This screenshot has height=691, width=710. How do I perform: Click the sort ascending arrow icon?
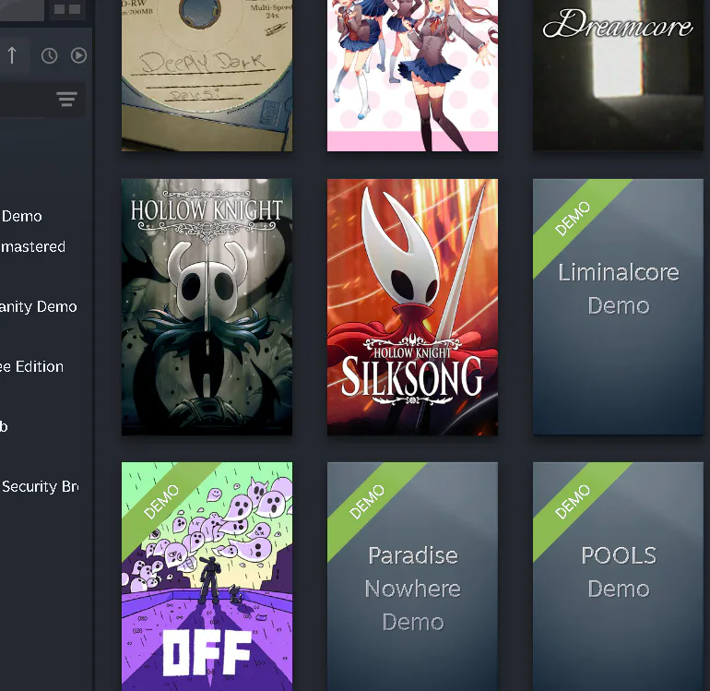(12, 55)
